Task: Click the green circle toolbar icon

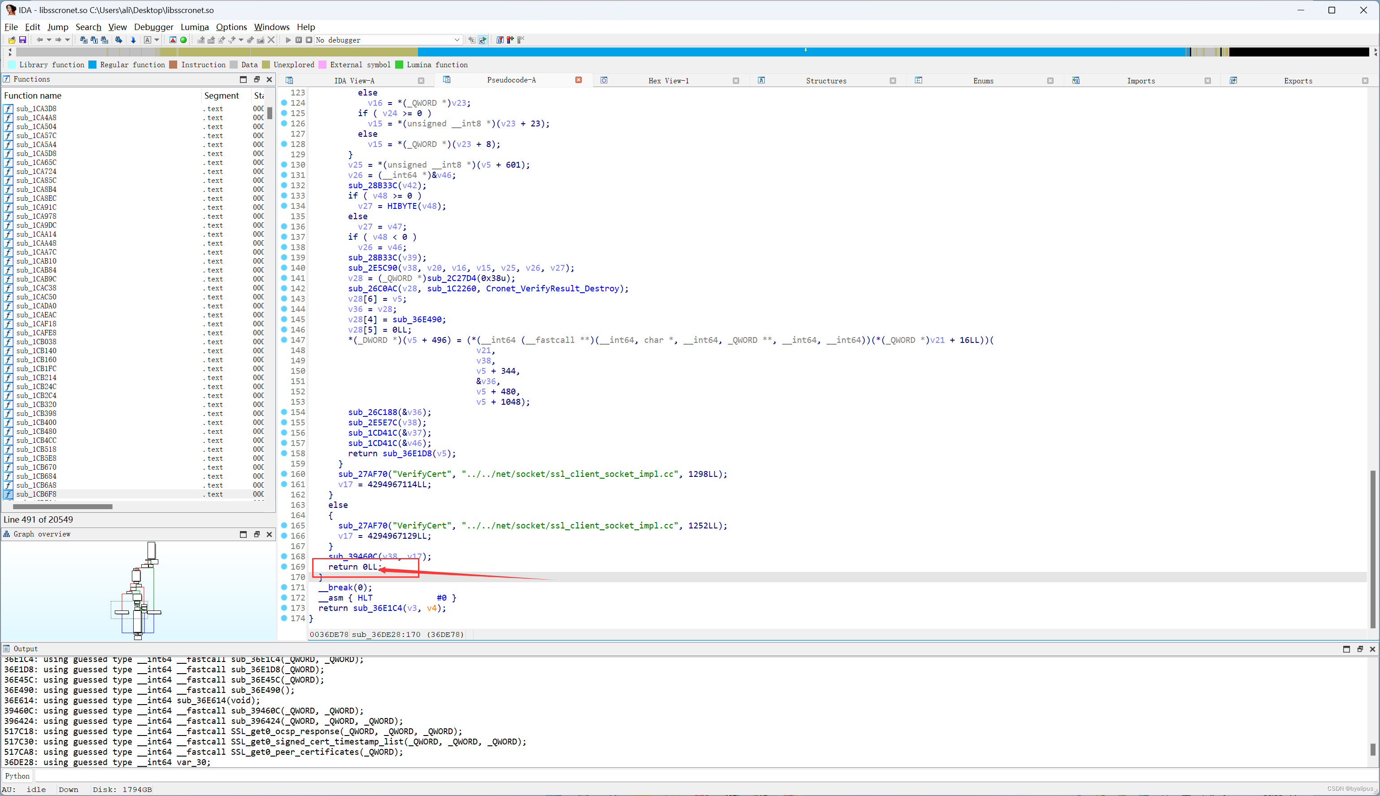Action: point(184,40)
